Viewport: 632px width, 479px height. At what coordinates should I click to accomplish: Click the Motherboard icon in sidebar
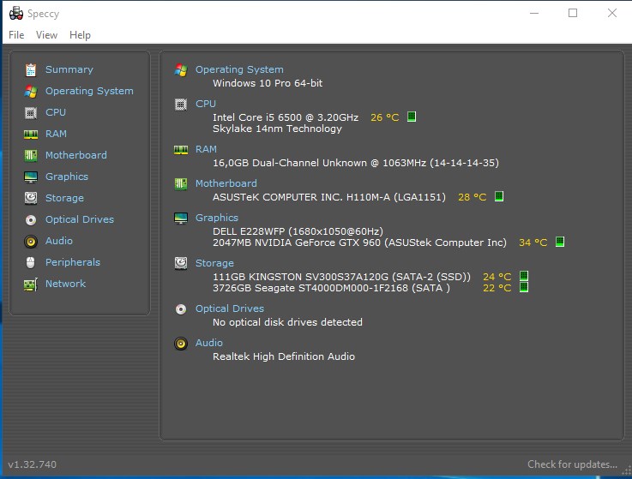coord(31,155)
